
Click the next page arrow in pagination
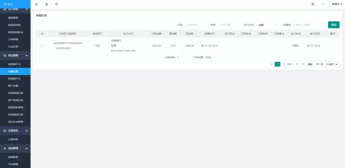coord(284,64)
